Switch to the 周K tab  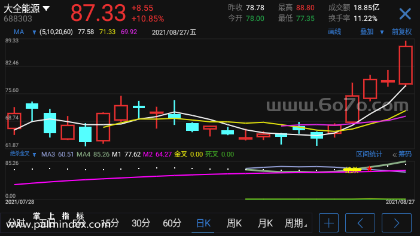click(234, 223)
